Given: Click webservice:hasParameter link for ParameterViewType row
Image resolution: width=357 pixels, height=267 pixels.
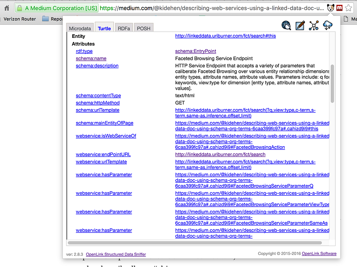Looking at the screenshot, I should click(104, 193).
